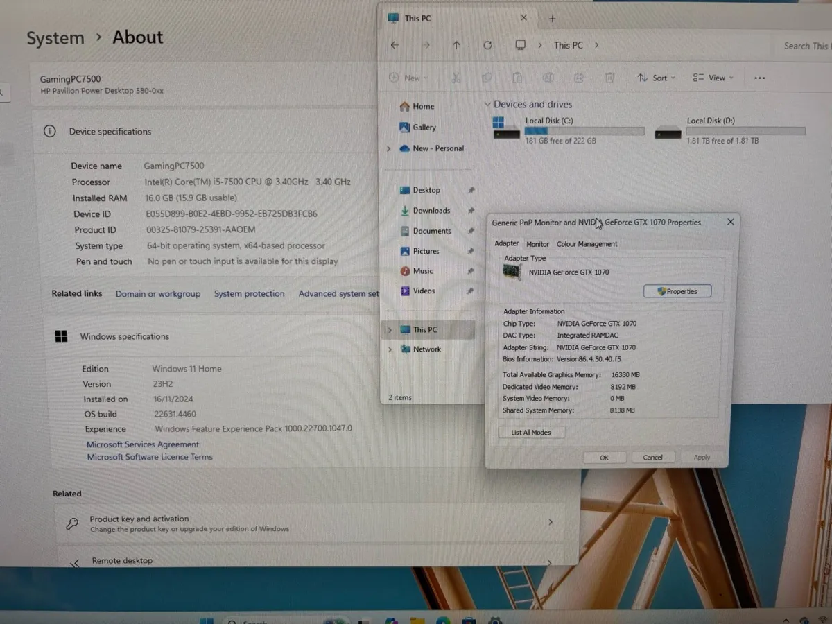The width and height of the screenshot is (832, 624).
Task: Open the Sort dropdown menu
Action: [656, 78]
